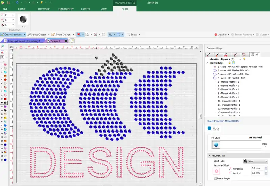Click the more button beside Fill Style
The height and width of the screenshot is (186, 270).
265,145
